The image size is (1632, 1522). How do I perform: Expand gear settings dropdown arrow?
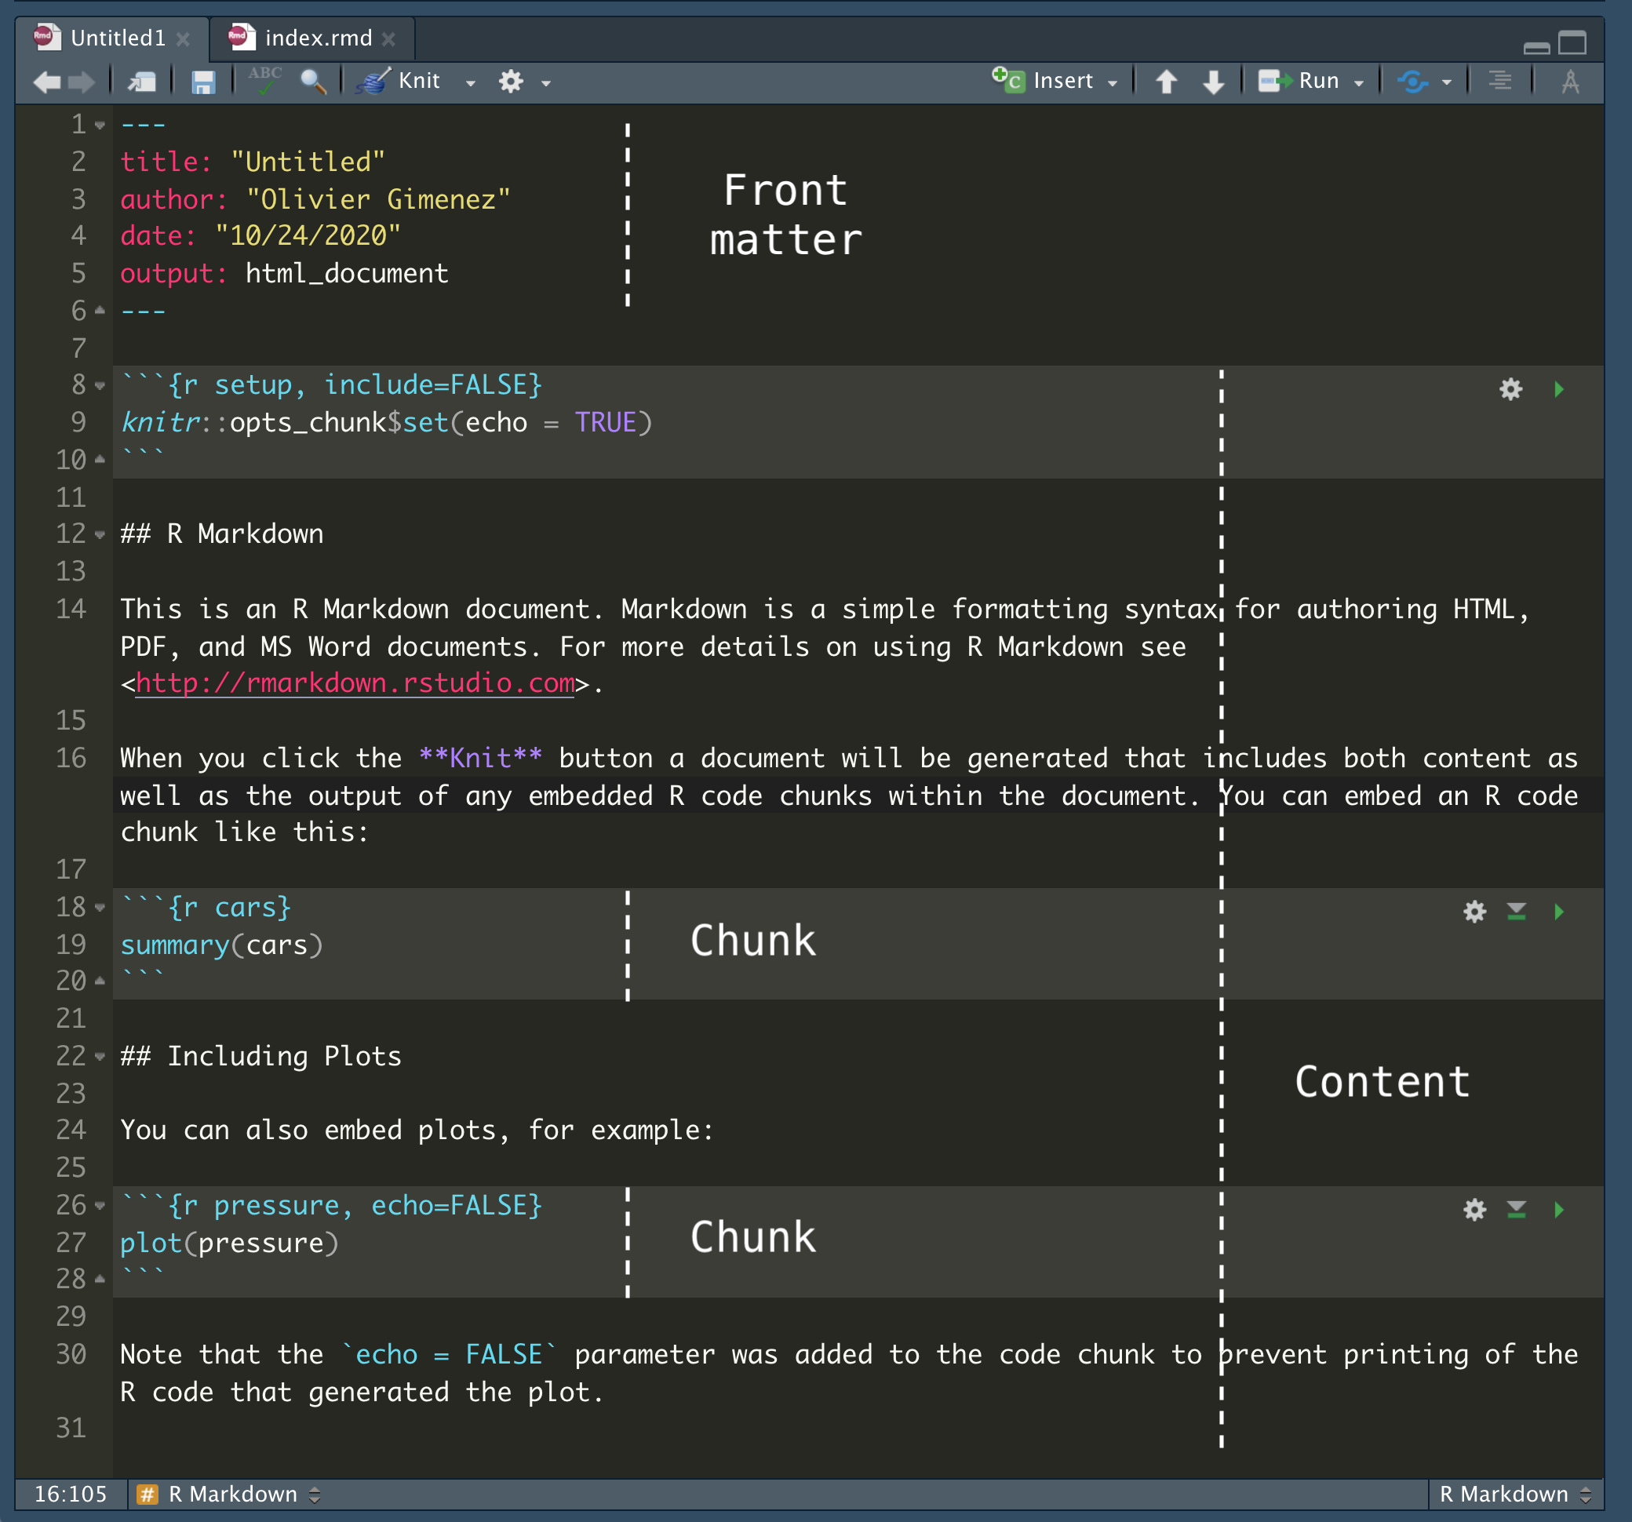coord(546,82)
